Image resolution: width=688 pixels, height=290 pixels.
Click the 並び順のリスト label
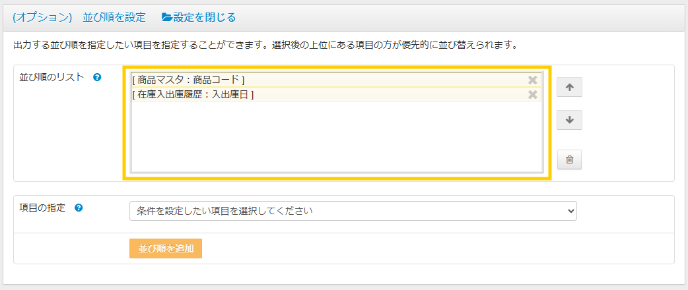(x=53, y=77)
